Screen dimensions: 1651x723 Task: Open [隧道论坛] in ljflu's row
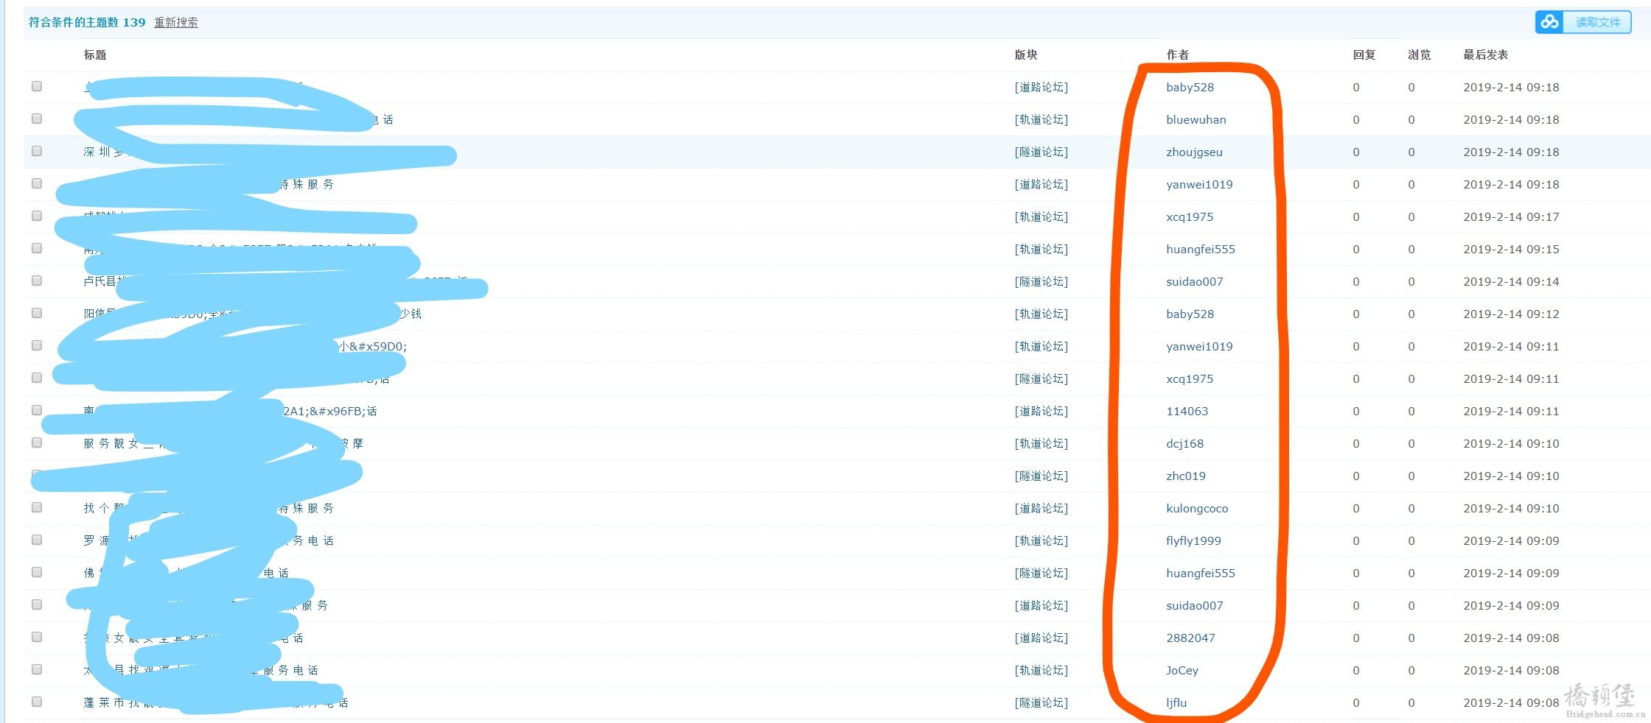pos(1041,702)
